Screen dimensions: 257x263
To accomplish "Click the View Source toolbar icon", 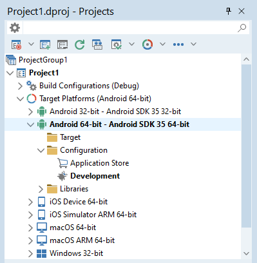I will click(x=62, y=44).
